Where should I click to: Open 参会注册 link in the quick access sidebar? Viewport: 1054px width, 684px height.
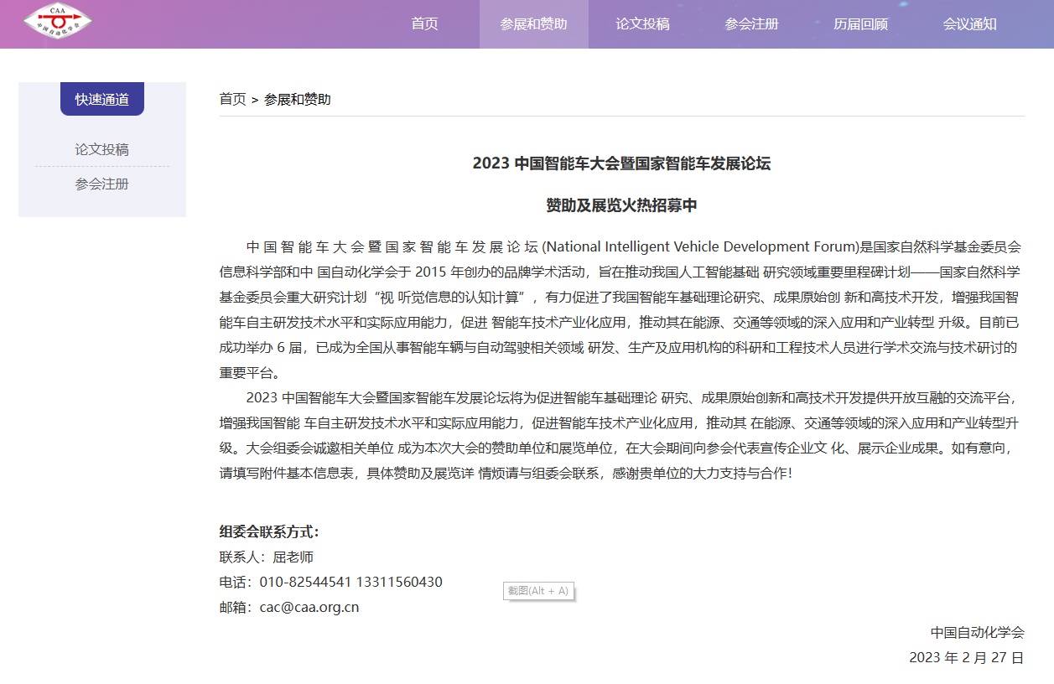102,184
